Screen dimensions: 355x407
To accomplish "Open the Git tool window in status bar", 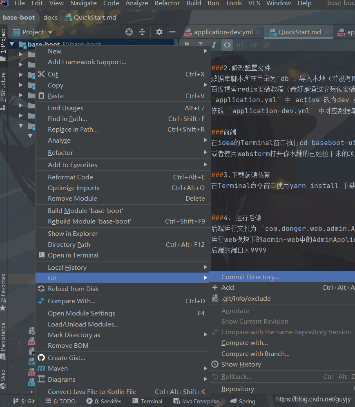I will [x=24, y=401].
